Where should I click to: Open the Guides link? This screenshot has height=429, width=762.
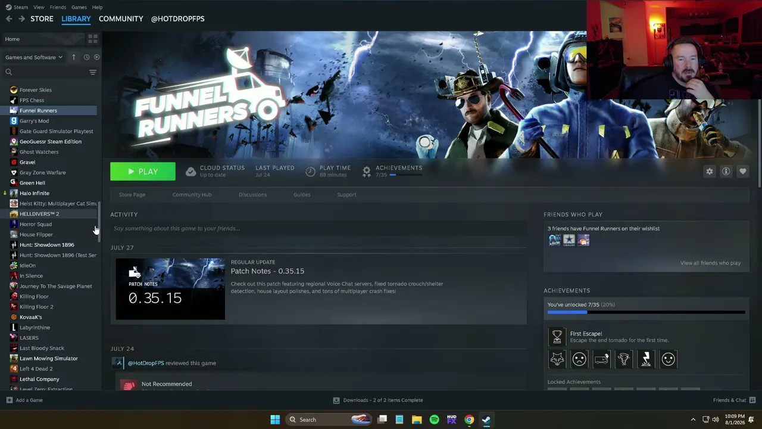(302, 194)
